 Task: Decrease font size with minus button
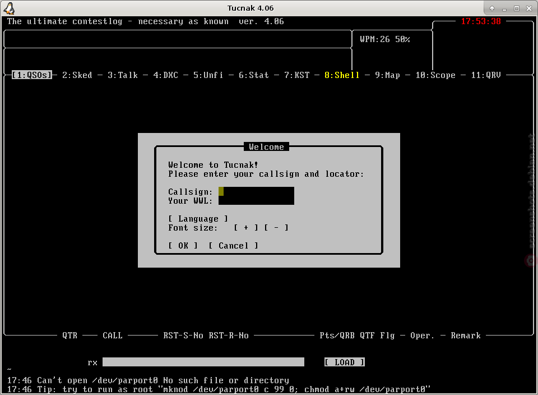click(x=276, y=227)
